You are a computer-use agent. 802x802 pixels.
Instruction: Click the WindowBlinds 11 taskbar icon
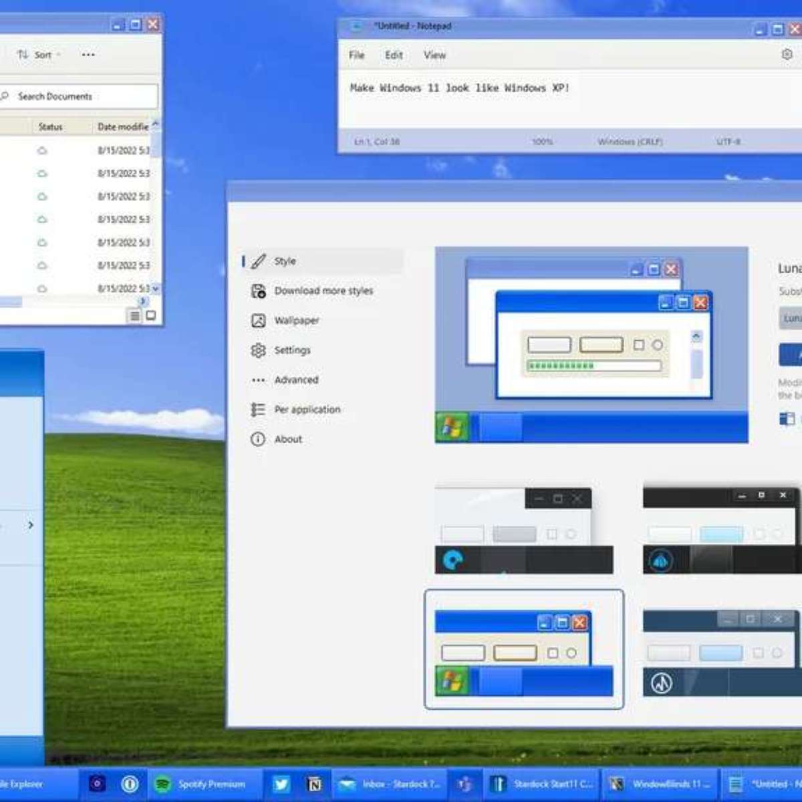click(x=658, y=783)
